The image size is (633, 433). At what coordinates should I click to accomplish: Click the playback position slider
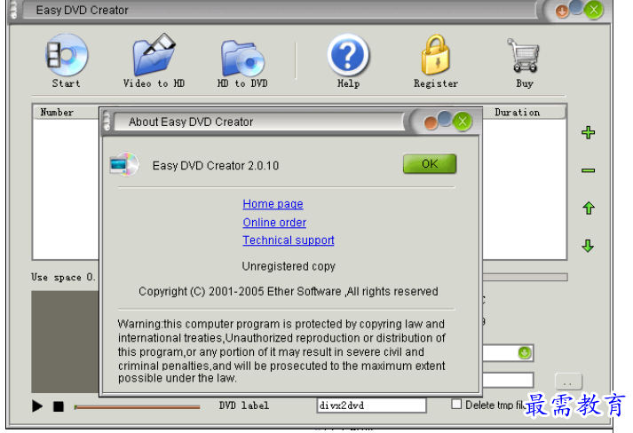click(138, 407)
